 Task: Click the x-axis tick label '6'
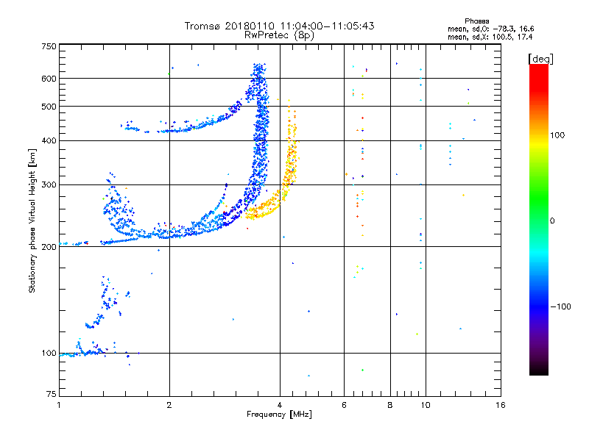tap(345, 405)
